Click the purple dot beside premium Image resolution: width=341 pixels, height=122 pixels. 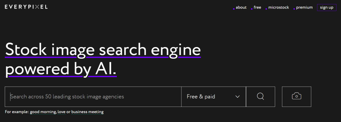(x=294, y=9)
